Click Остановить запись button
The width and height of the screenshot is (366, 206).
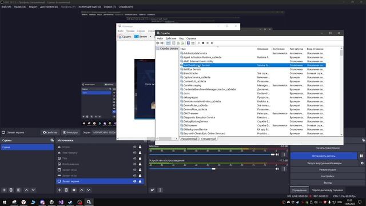click(x=324, y=156)
